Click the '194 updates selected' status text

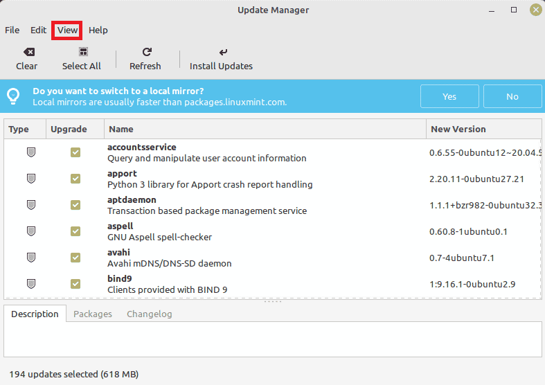[x=73, y=374]
